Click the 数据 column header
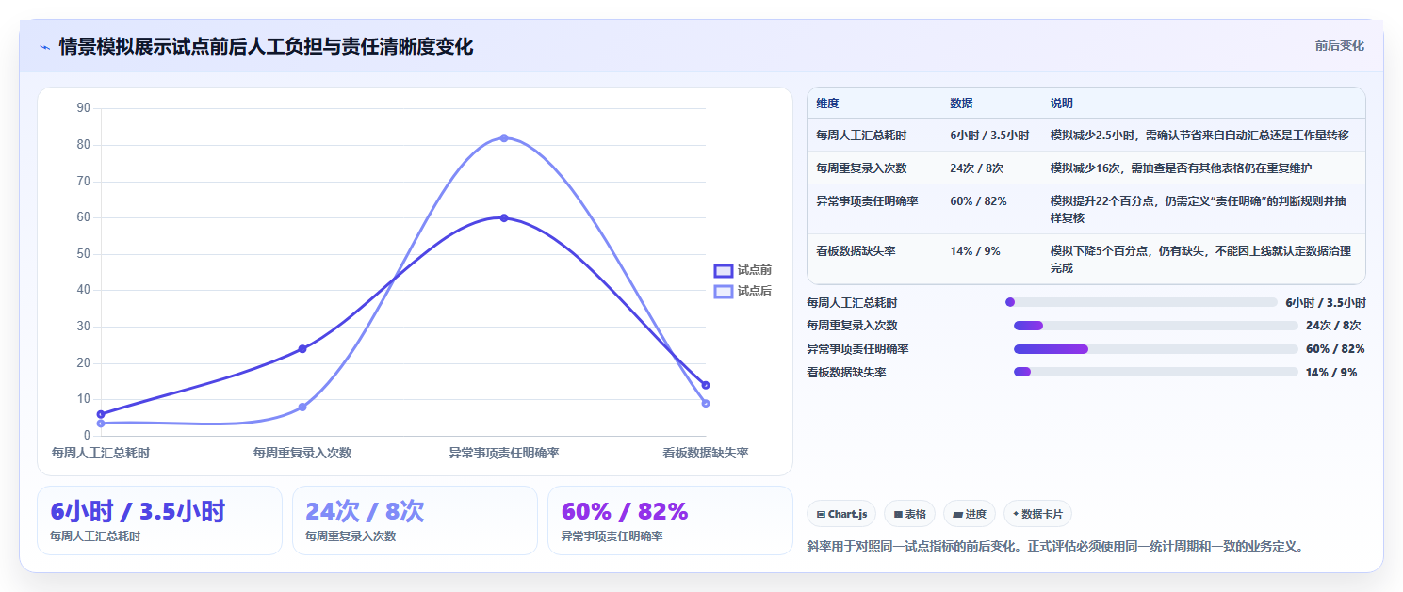 click(x=961, y=104)
